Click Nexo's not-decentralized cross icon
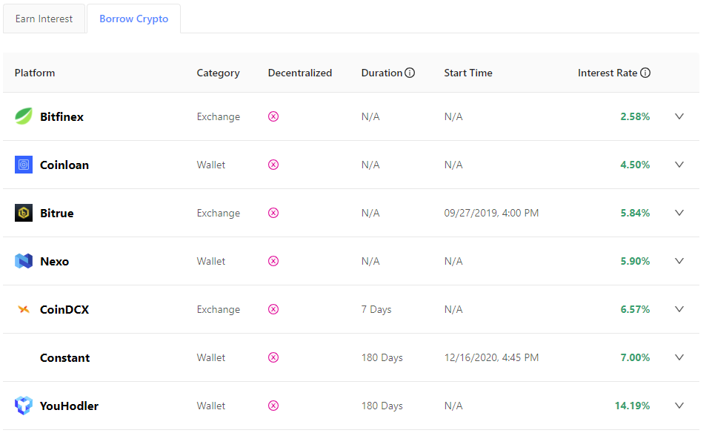The width and height of the screenshot is (709, 433). (273, 261)
